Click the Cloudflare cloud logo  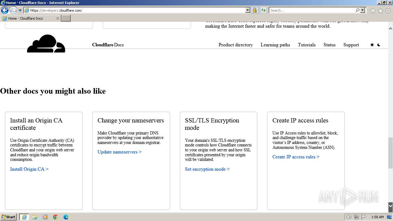click(46, 44)
